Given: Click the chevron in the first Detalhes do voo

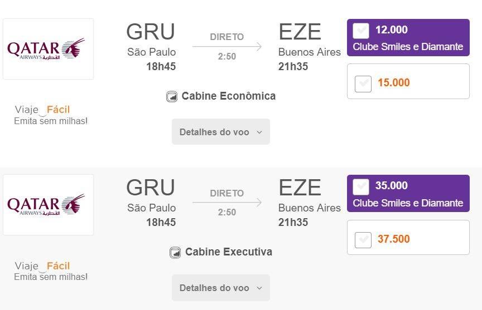Looking at the screenshot, I should tap(259, 132).
